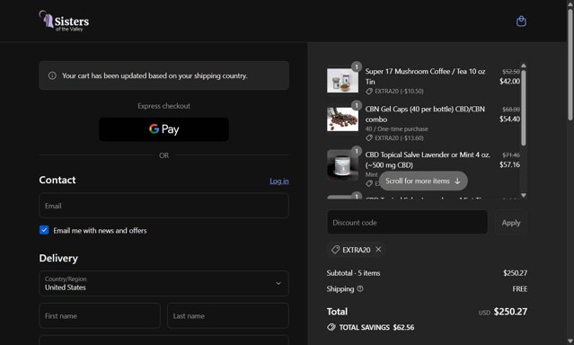574x345 pixels.
Task: Apply the discount code
Action: click(511, 223)
